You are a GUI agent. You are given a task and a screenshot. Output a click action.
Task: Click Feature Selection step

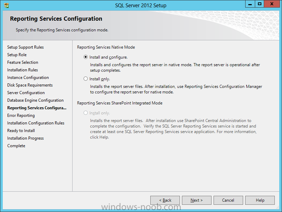pos(23,62)
